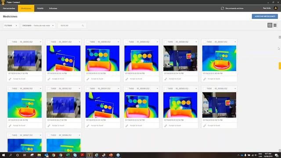
Task: Tick checkbox on top-row IR_00091 card
Action: pyautogui.click(x=49, y=42)
